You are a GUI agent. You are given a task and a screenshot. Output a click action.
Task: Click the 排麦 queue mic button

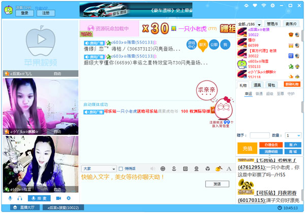(39, 198)
